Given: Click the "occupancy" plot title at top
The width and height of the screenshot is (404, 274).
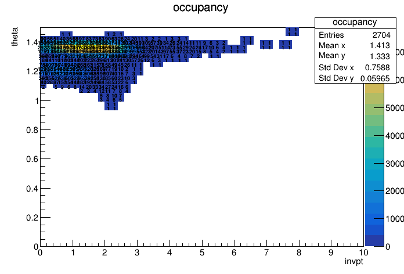Looking at the screenshot, I should click(x=200, y=8).
